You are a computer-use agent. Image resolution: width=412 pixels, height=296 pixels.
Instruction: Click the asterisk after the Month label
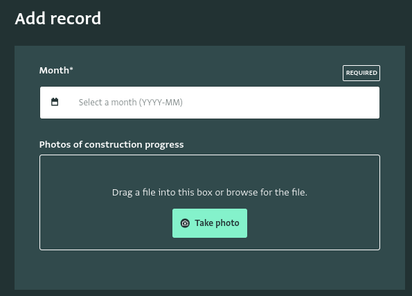click(x=71, y=69)
